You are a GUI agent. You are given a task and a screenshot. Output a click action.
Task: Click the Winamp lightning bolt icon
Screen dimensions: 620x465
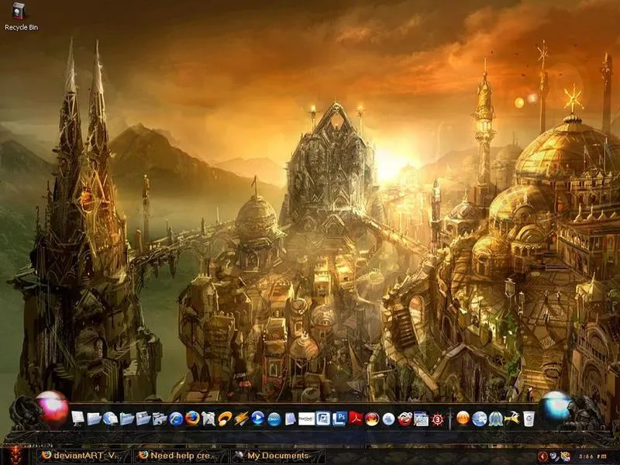click(241, 418)
